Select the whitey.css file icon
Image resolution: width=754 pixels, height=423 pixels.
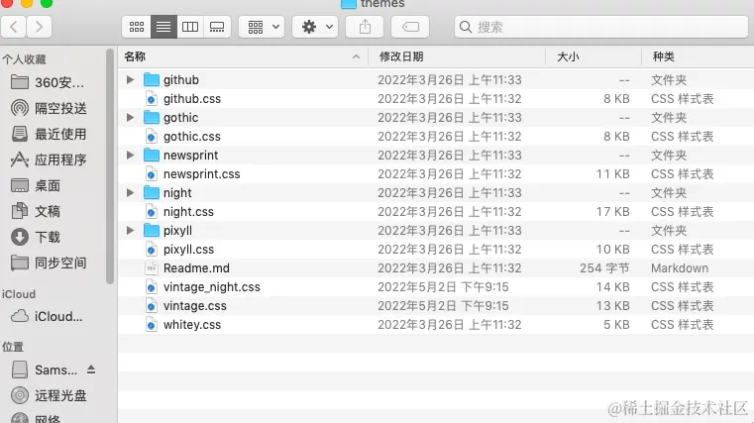(x=152, y=325)
